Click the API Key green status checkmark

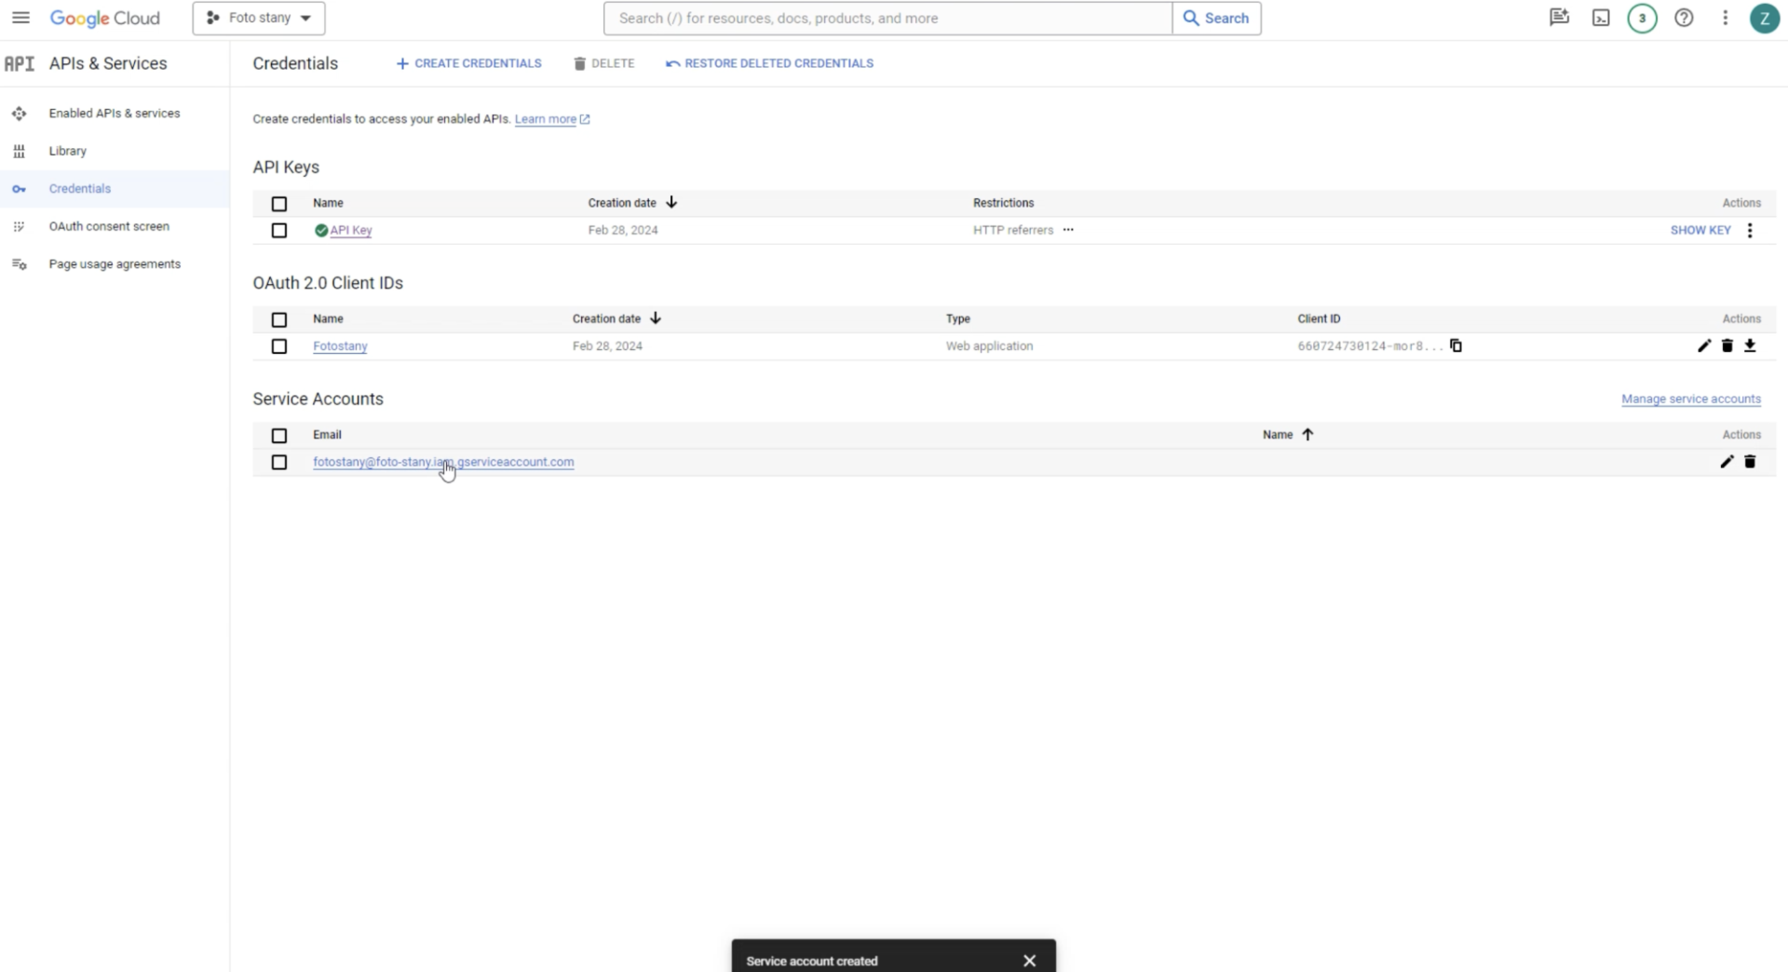click(x=320, y=230)
